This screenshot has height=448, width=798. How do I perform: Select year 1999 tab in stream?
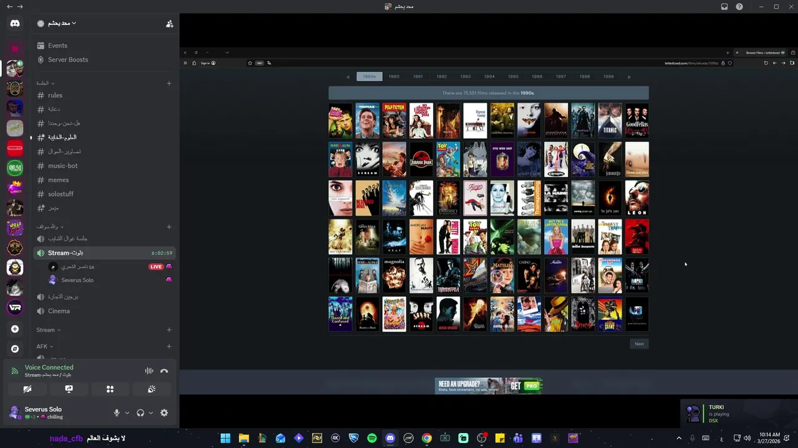pos(608,77)
